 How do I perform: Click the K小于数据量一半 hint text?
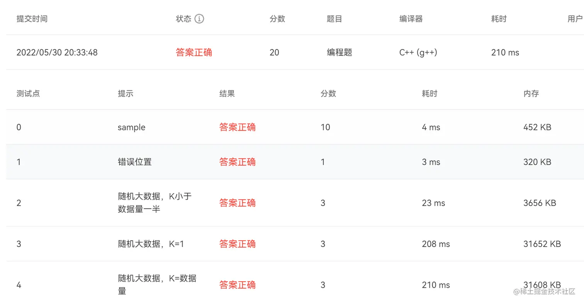pos(155,203)
